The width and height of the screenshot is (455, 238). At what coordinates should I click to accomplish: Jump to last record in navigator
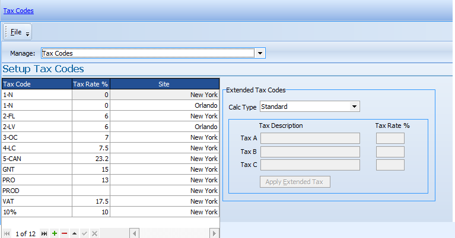44,234
